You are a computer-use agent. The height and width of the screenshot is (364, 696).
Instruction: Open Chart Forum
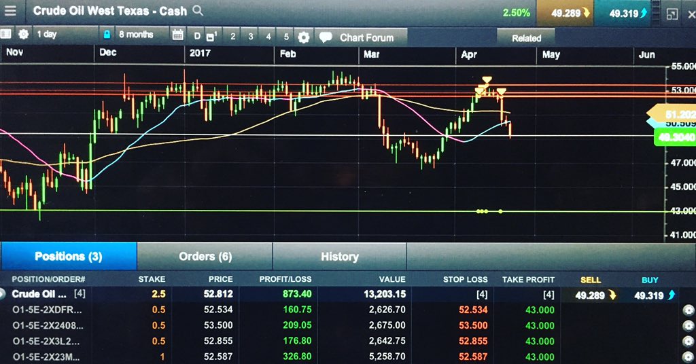tap(361, 37)
